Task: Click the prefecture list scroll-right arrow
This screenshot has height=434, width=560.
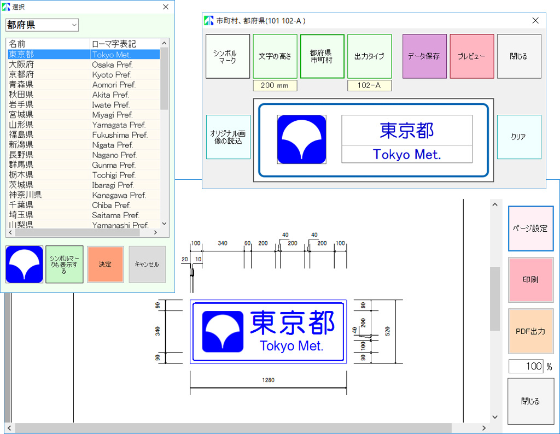Action: pos(155,232)
